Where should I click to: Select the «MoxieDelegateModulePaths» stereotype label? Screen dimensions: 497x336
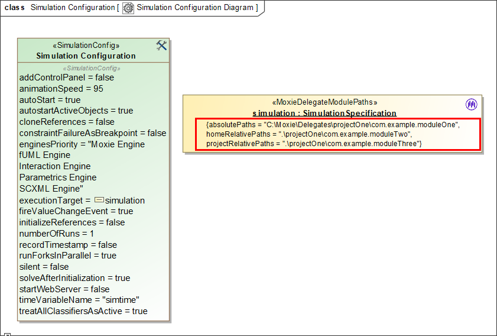click(x=324, y=102)
